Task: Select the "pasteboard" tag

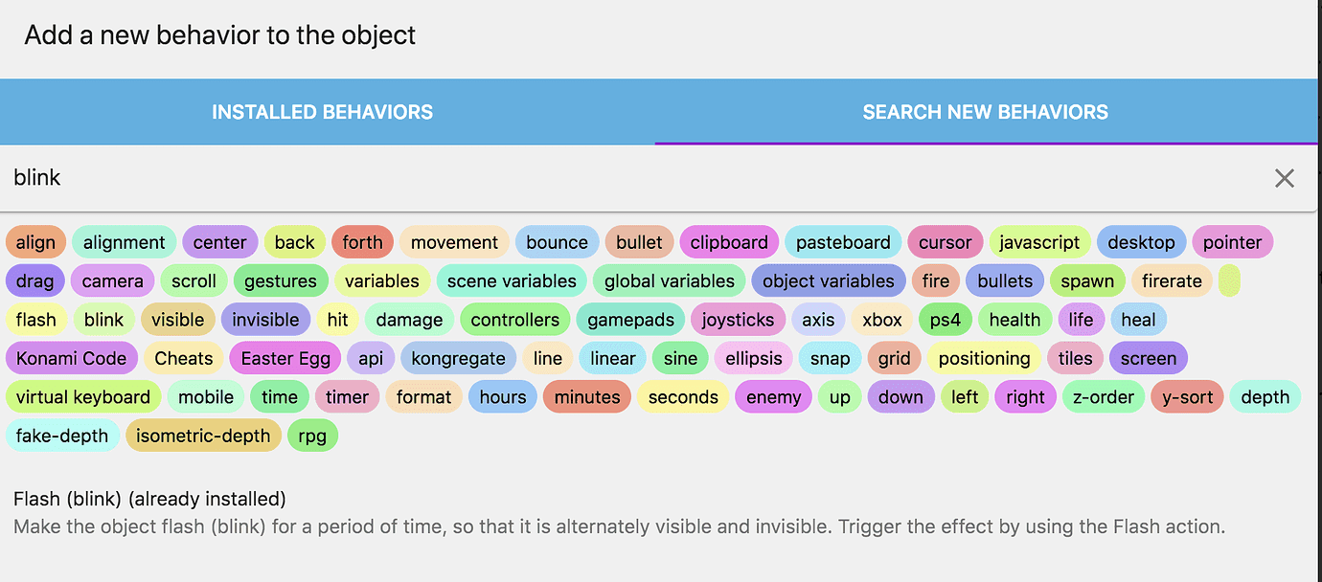Action: point(843,242)
